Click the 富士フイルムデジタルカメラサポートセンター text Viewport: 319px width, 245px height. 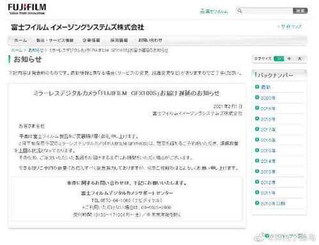(127, 193)
